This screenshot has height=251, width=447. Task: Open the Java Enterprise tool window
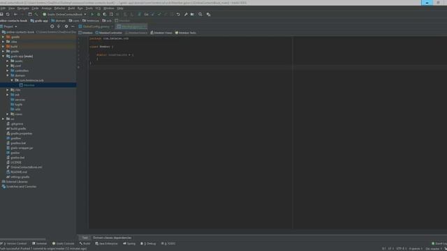pyautogui.click(x=107, y=243)
